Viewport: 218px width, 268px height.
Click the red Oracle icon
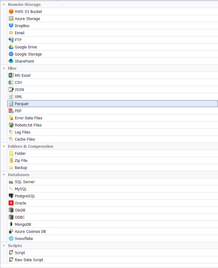point(11,203)
